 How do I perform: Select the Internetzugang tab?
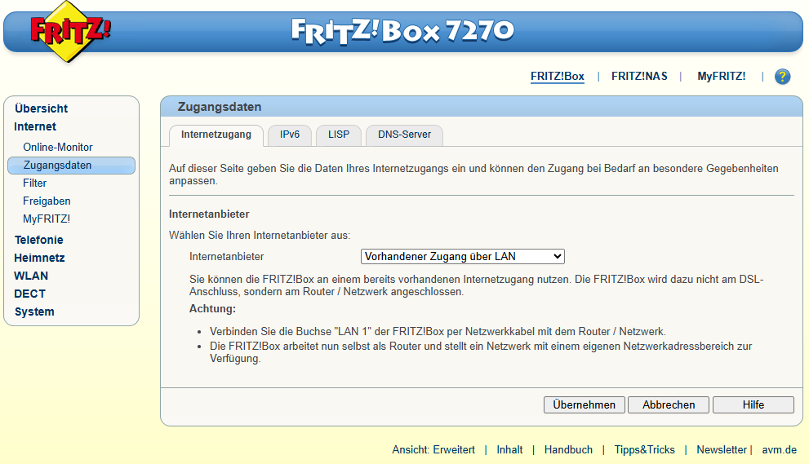click(216, 135)
